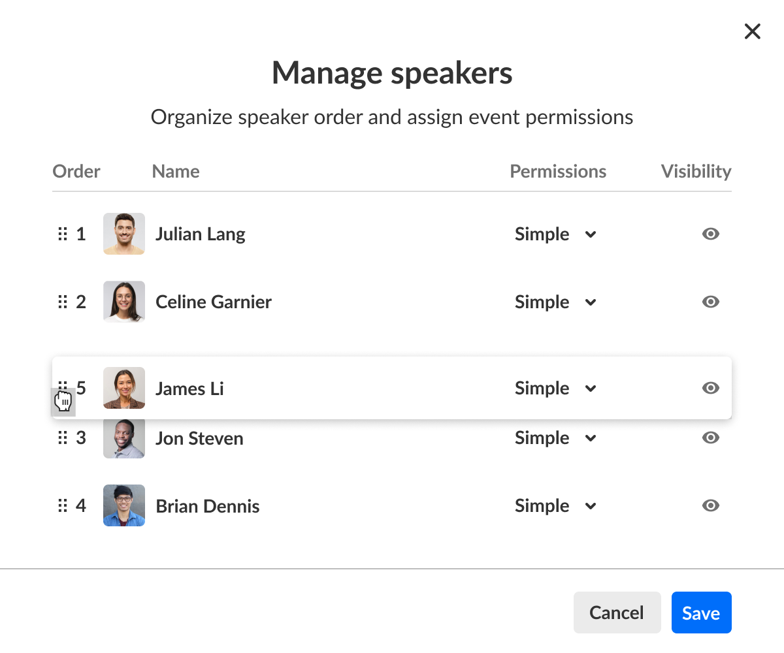
Task: Cancel managing speakers
Action: click(x=617, y=613)
